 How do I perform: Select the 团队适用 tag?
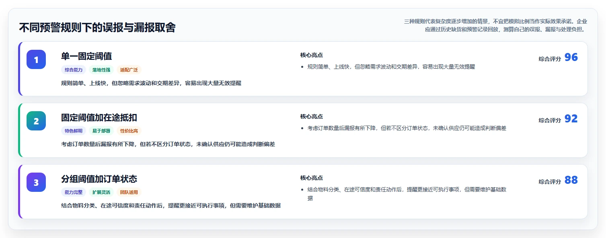[x=129, y=192]
